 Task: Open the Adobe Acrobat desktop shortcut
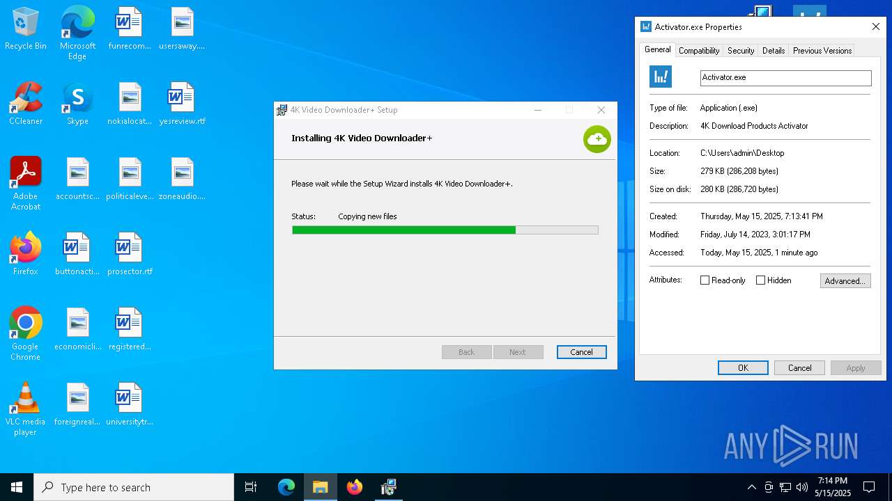(26, 183)
